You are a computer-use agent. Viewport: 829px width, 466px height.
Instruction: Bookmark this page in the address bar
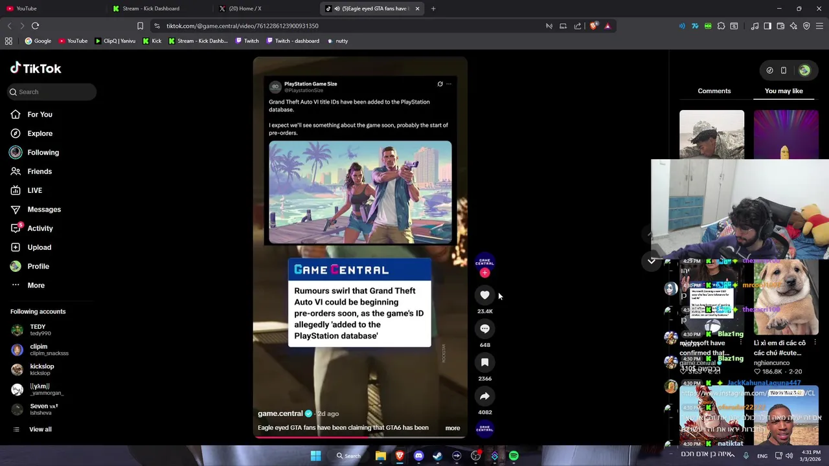(x=140, y=26)
